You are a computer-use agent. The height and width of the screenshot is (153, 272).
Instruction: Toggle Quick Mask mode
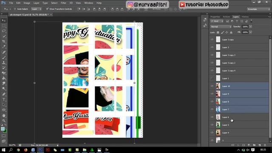[4, 136]
